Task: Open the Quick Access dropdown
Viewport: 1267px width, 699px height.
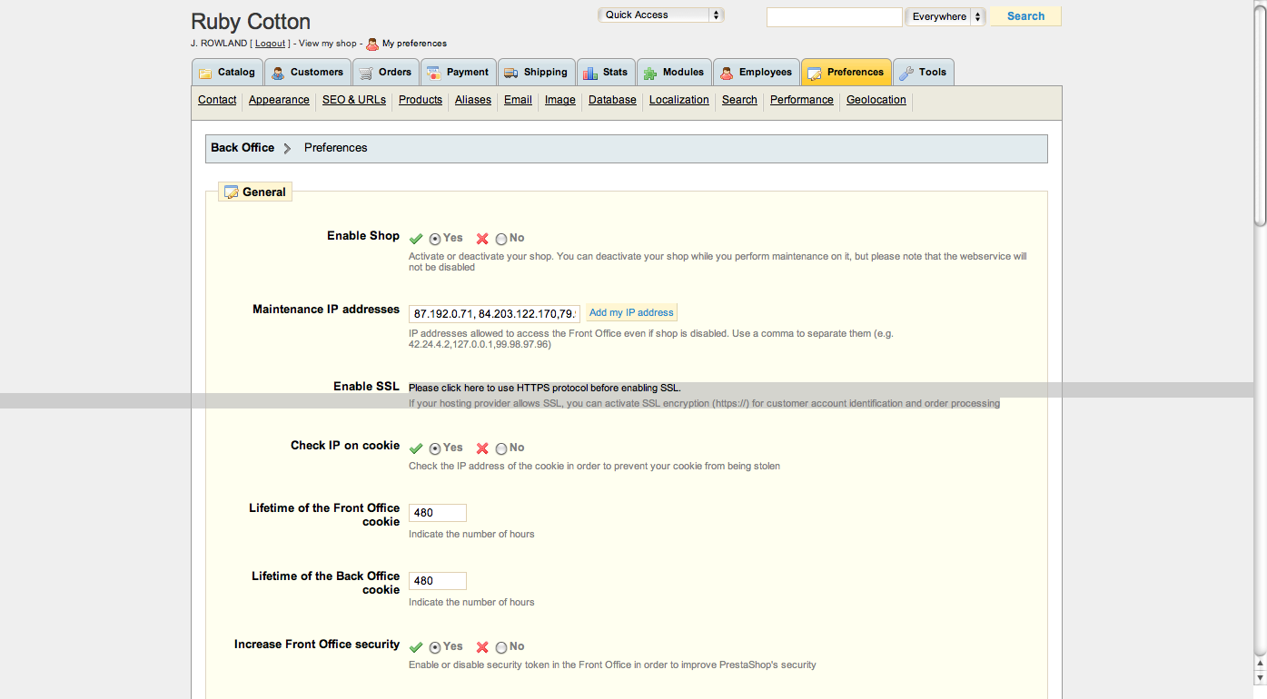Action: [660, 15]
